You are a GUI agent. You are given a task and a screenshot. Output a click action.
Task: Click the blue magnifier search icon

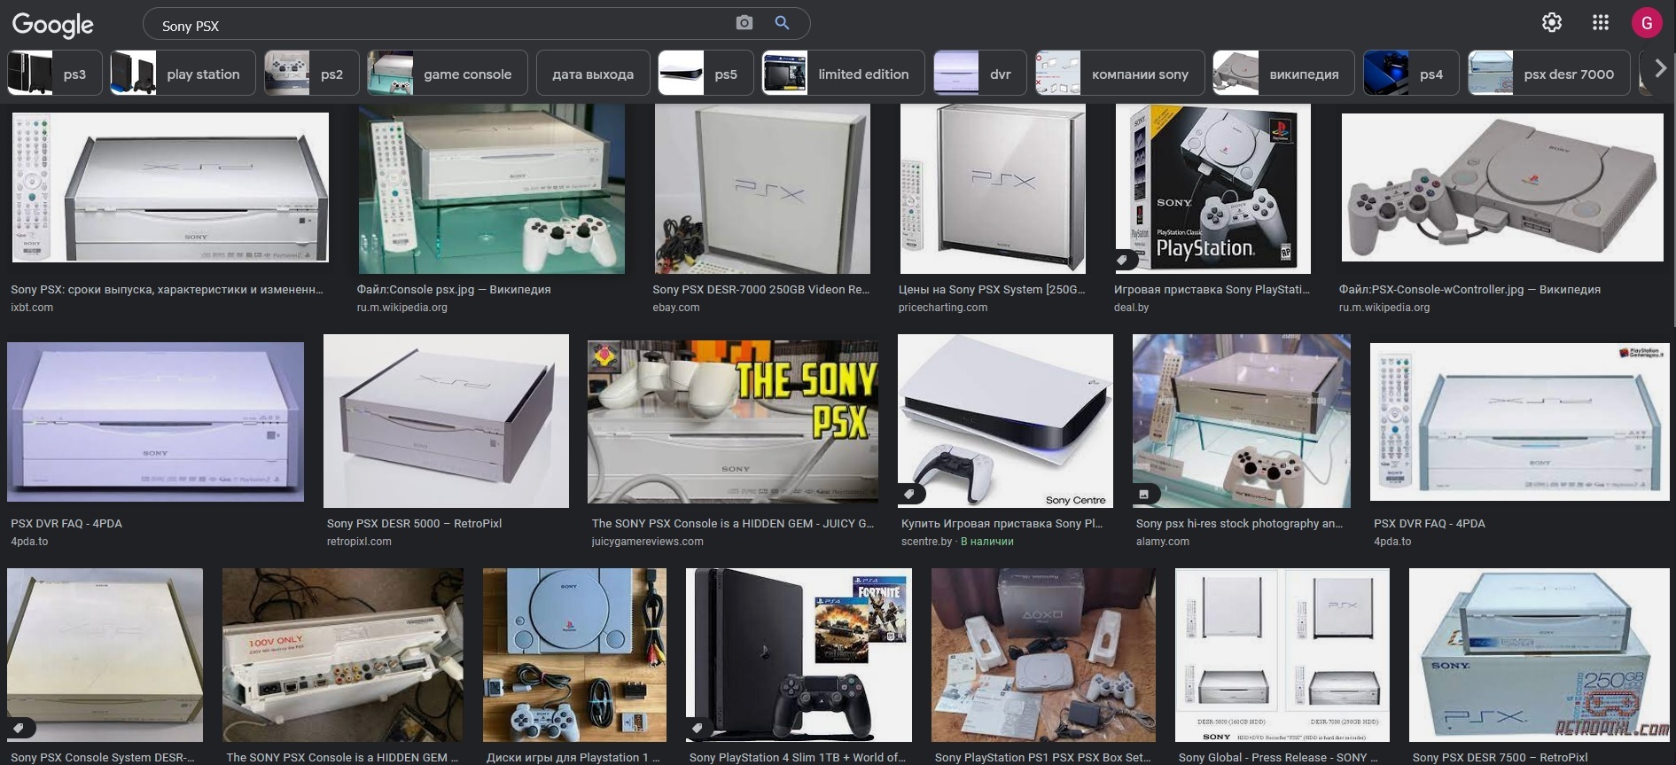click(x=782, y=23)
